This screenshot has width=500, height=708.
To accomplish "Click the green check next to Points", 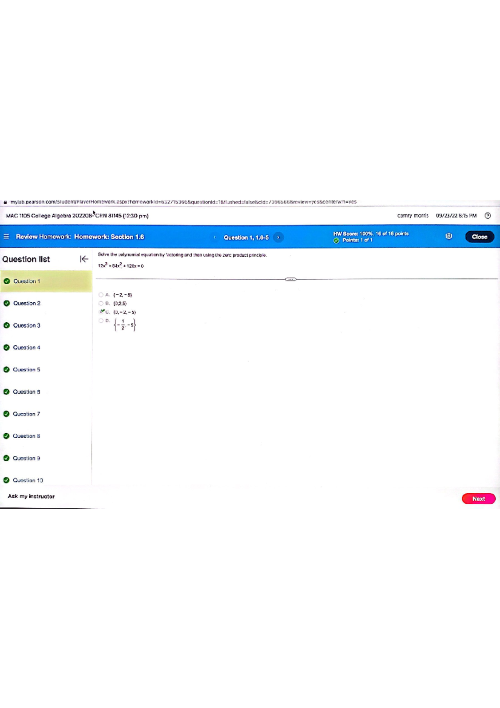I will point(336,241).
